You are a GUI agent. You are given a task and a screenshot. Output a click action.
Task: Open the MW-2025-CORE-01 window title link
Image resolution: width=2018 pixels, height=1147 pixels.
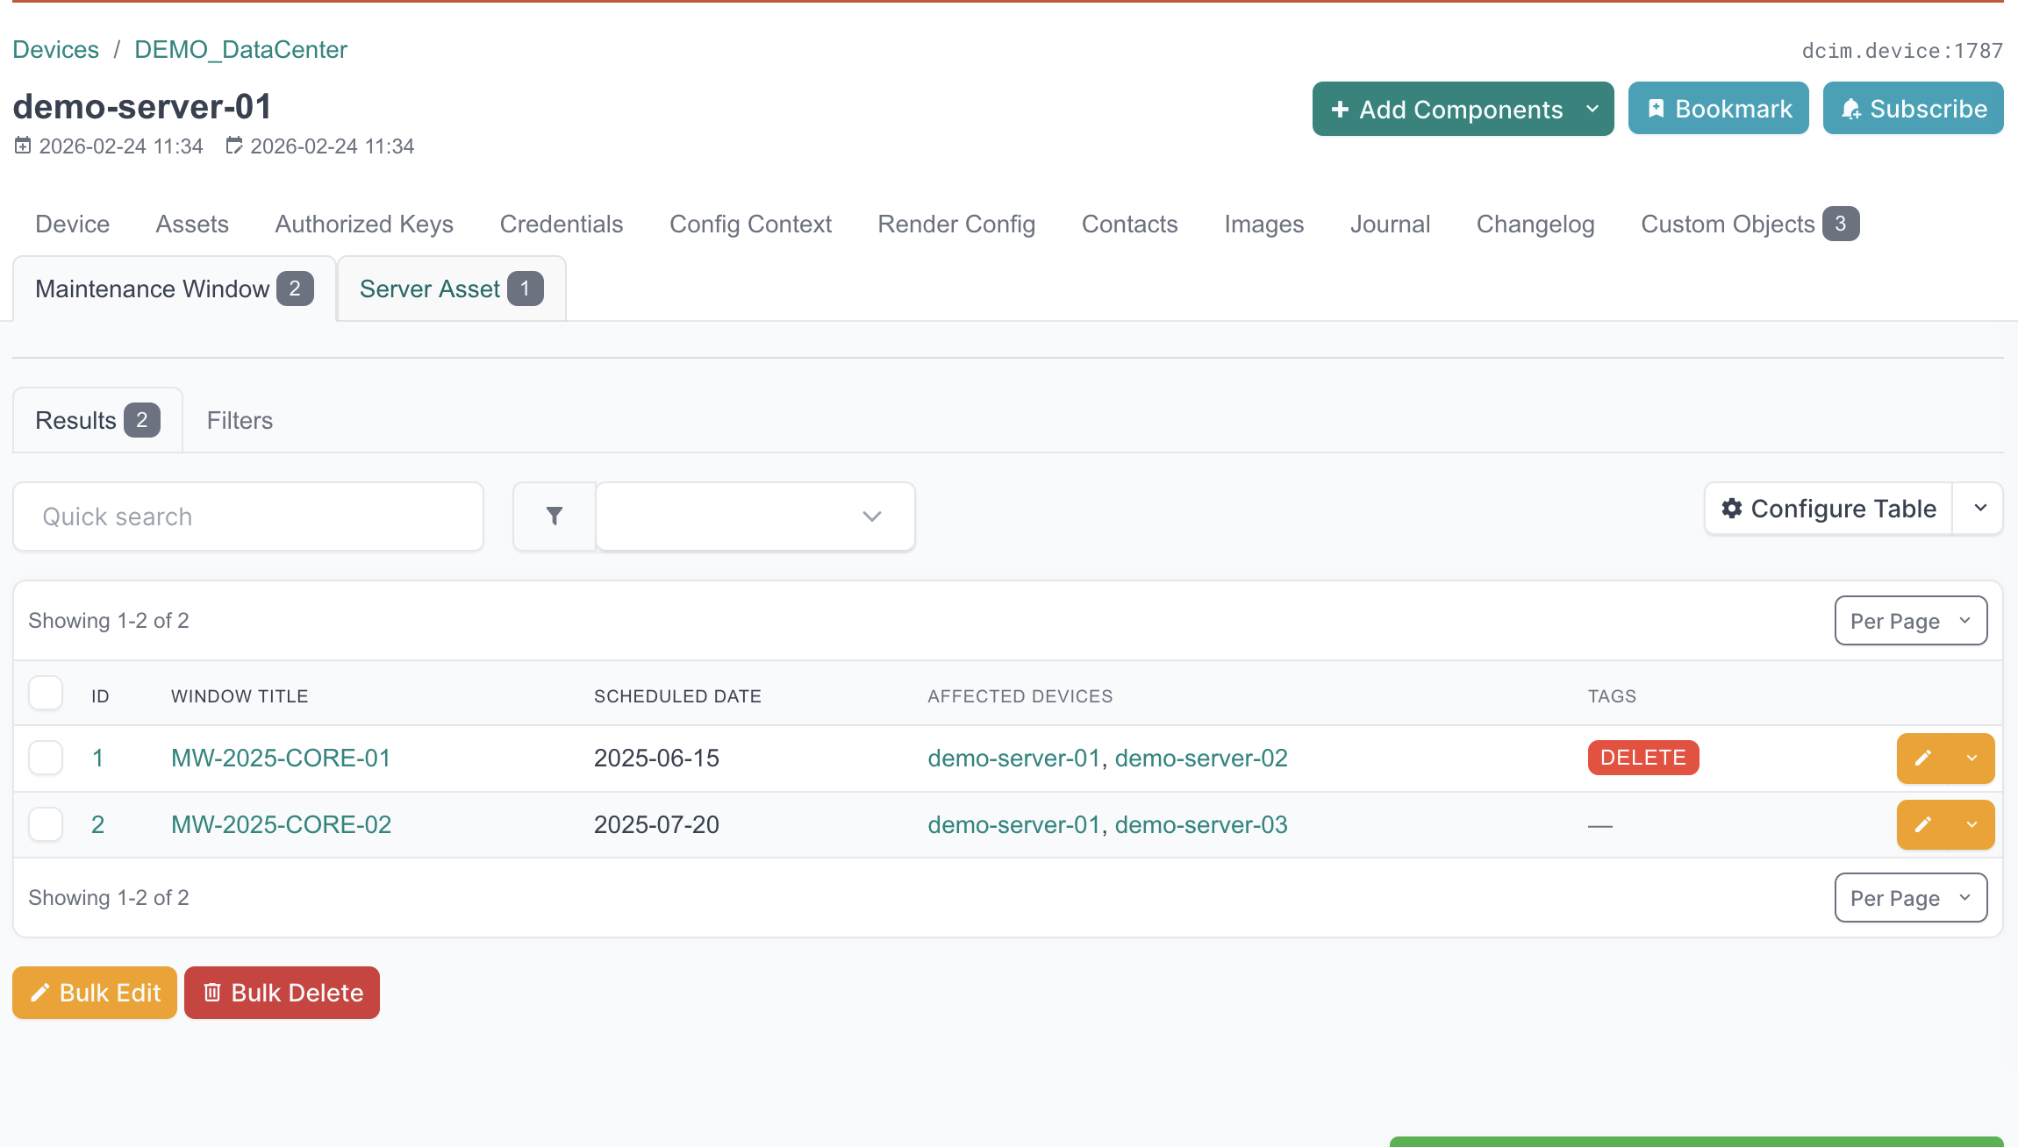point(281,759)
